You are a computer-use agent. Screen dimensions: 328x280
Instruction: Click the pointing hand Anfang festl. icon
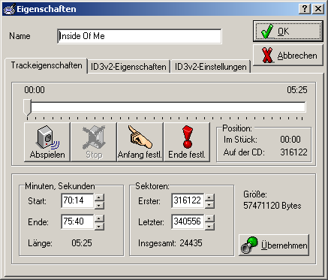[x=140, y=142]
